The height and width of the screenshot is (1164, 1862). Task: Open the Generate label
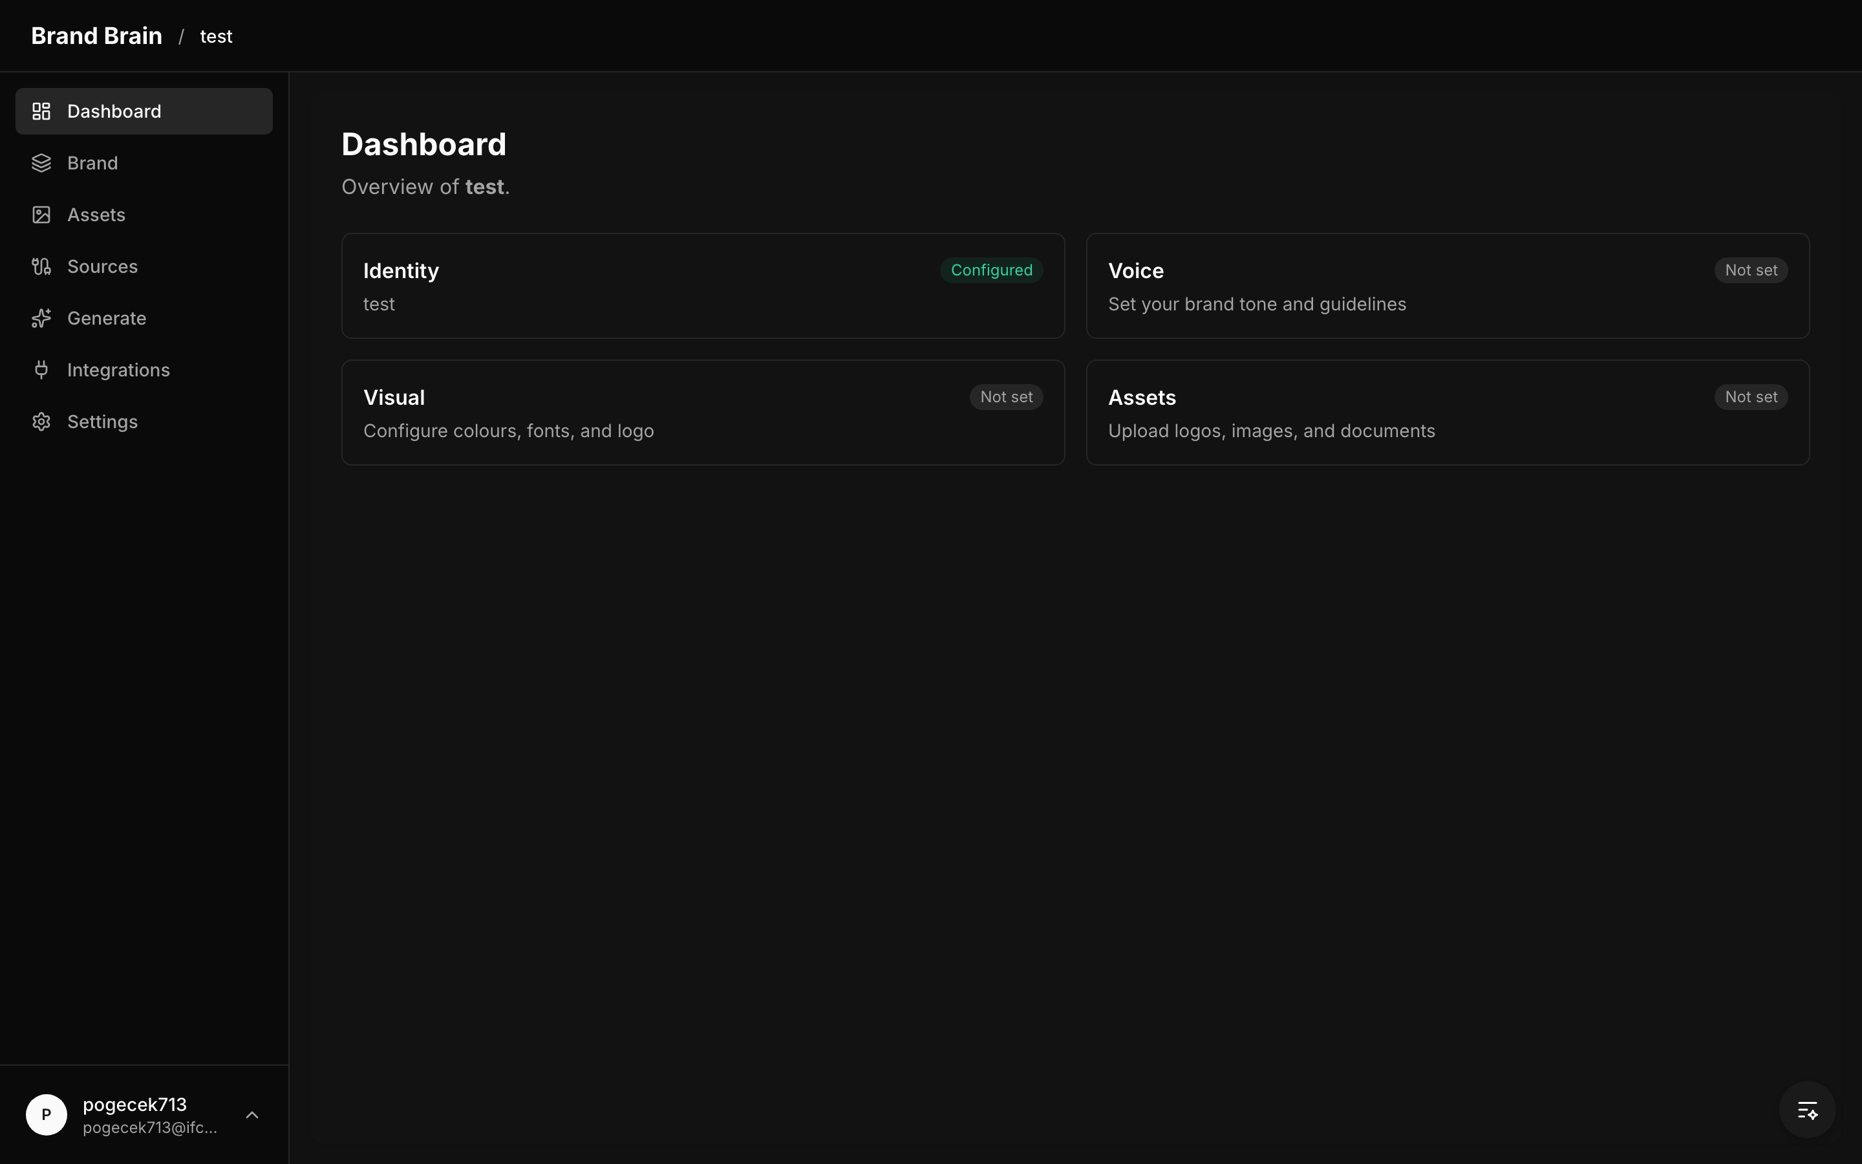(x=106, y=318)
